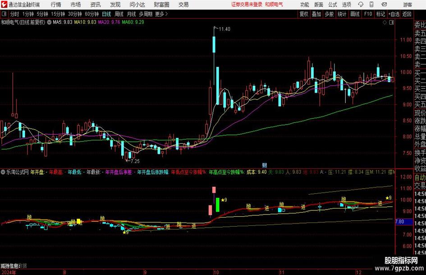Viewport: 426px width, 275px height.
Task: Add stock with the +自选 button
Action: (x=394, y=14)
